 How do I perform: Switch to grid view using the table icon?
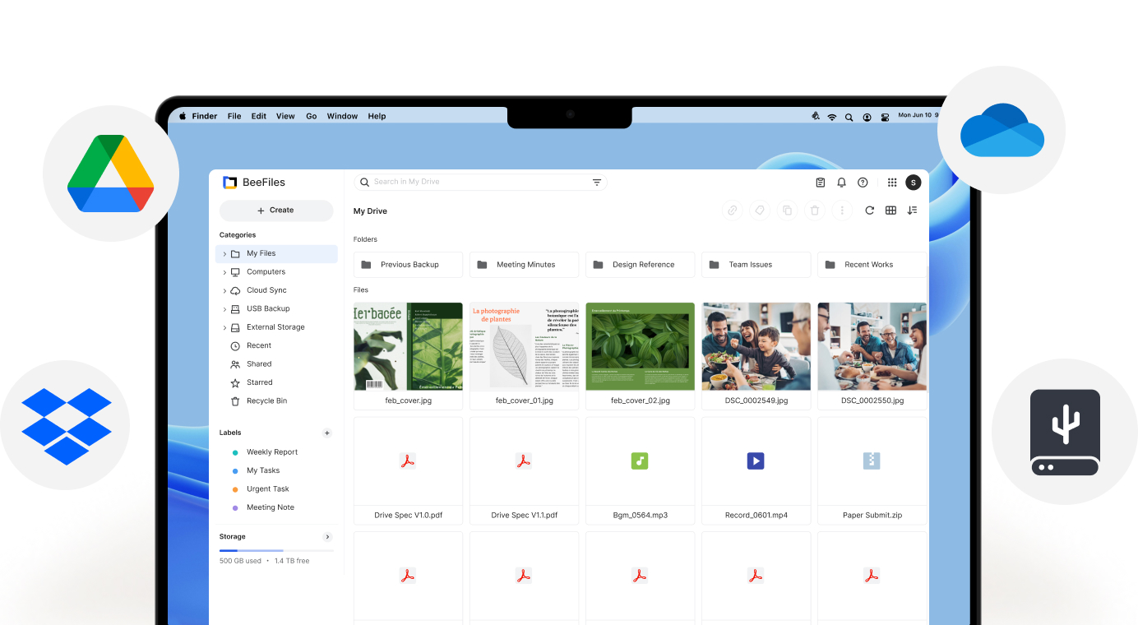(x=891, y=210)
